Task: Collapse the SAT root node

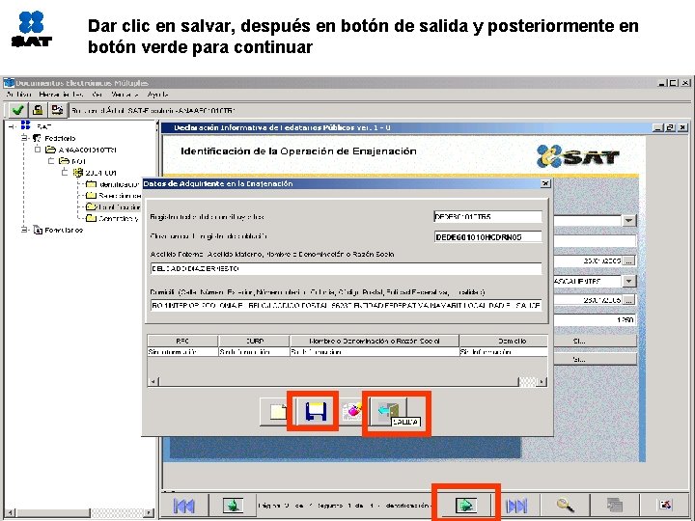Action: (13, 126)
